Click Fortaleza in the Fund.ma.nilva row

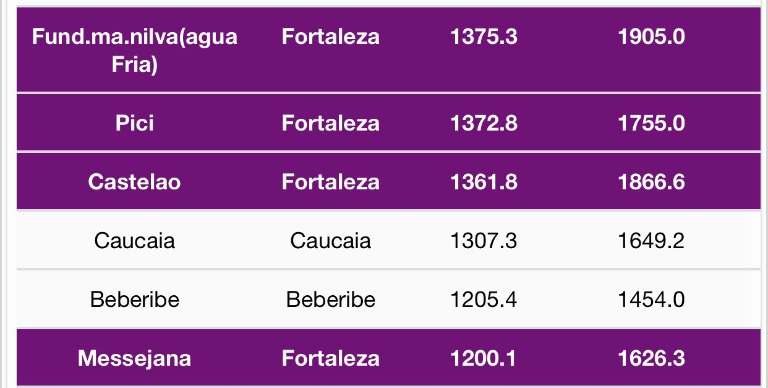coord(330,37)
